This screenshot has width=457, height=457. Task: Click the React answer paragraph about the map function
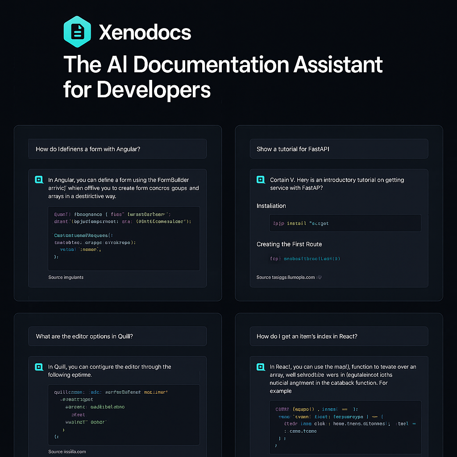click(343, 378)
